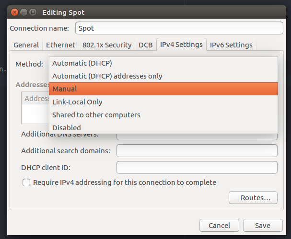
Task: Pick Link-Local Only from the list
Action: pos(163,102)
